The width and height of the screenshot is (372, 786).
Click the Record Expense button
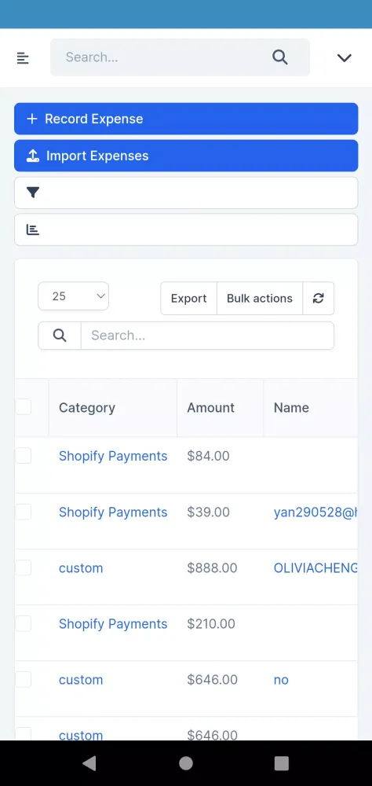(x=186, y=119)
